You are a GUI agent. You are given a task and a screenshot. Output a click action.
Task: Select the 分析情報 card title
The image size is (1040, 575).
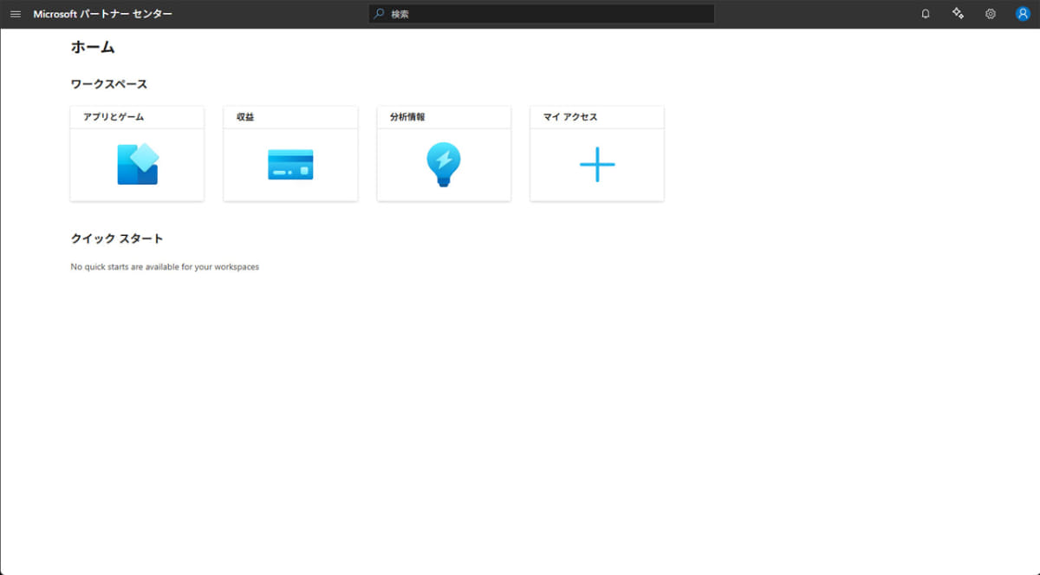407,117
